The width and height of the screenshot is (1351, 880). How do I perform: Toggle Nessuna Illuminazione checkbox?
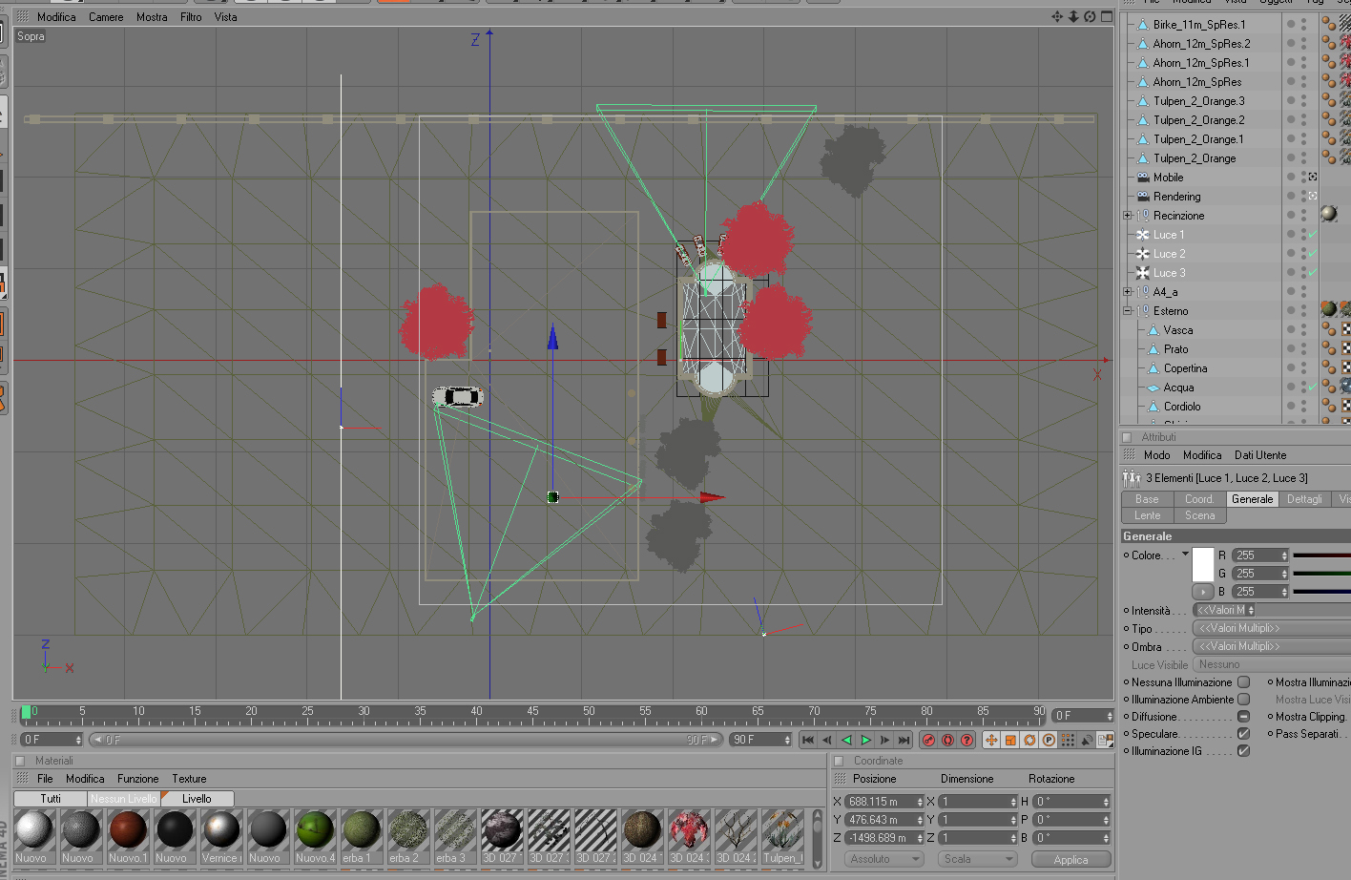point(1243,682)
